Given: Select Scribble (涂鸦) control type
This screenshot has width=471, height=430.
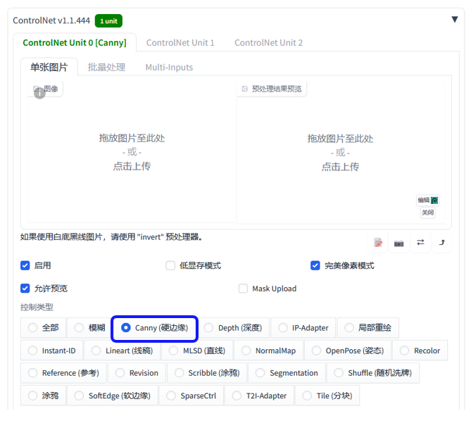Looking at the screenshot, I should coord(207,373).
